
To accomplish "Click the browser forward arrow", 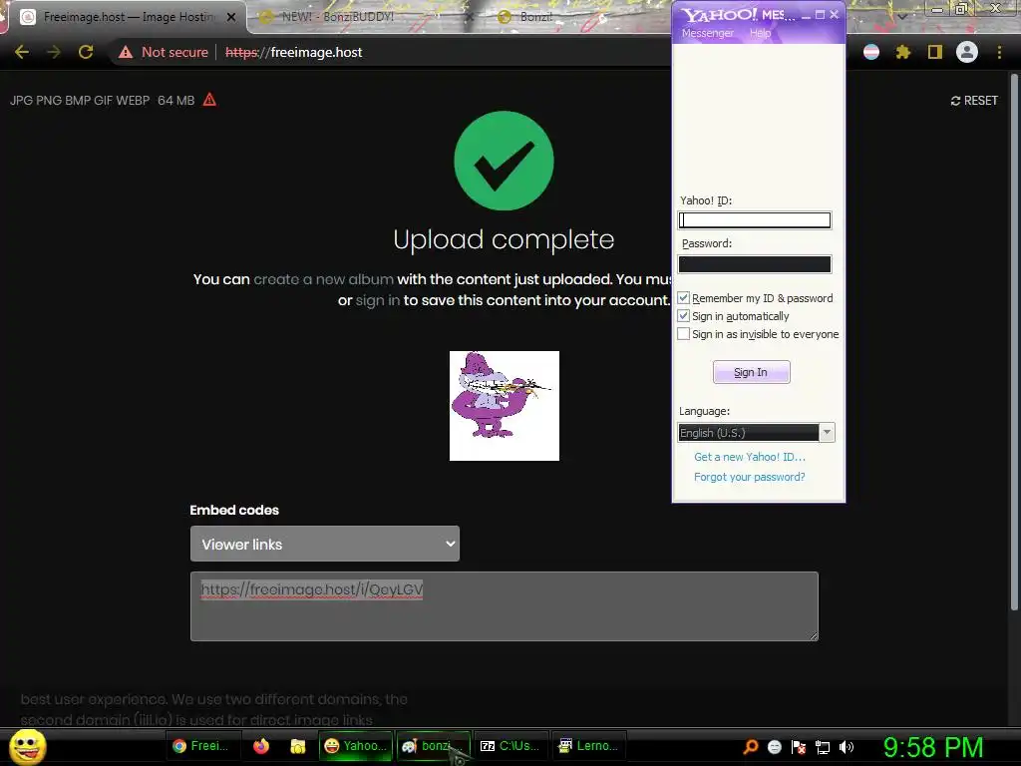I will pos(54,52).
